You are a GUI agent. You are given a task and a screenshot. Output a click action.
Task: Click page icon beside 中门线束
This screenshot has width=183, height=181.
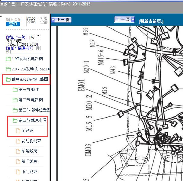(x=18, y=172)
